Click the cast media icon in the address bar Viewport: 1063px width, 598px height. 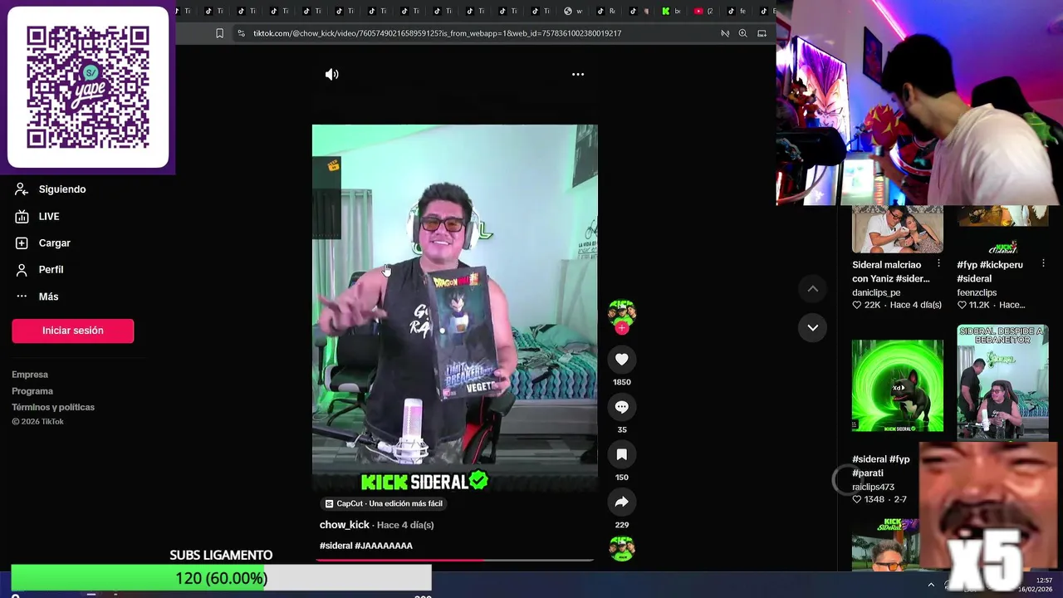pyautogui.click(x=762, y=33)
